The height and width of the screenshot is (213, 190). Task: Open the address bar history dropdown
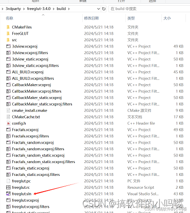pyautogui.click(x=98, y=9)
